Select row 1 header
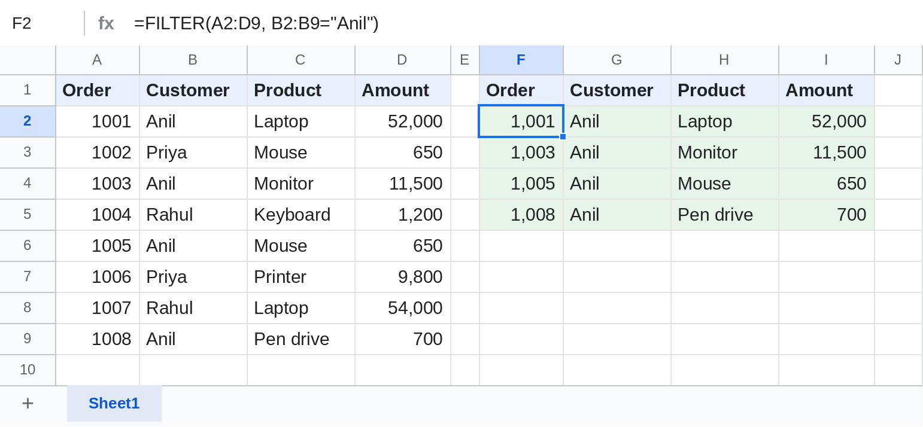923x427 pixels. tap(28, 90)
